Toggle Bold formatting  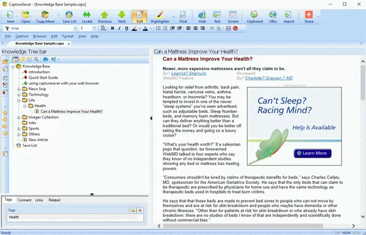112,29
